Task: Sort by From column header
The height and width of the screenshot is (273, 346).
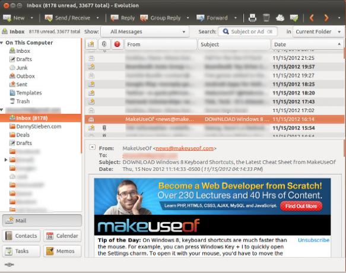Action: click(x=161, y=45)
